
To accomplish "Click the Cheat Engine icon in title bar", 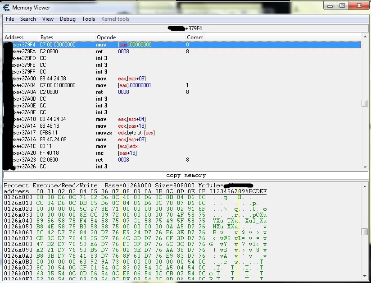I will (6, 7).
